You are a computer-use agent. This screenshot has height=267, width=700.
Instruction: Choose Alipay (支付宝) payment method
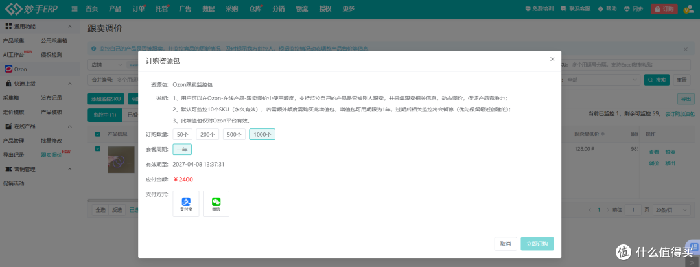(x=186, y=203)
